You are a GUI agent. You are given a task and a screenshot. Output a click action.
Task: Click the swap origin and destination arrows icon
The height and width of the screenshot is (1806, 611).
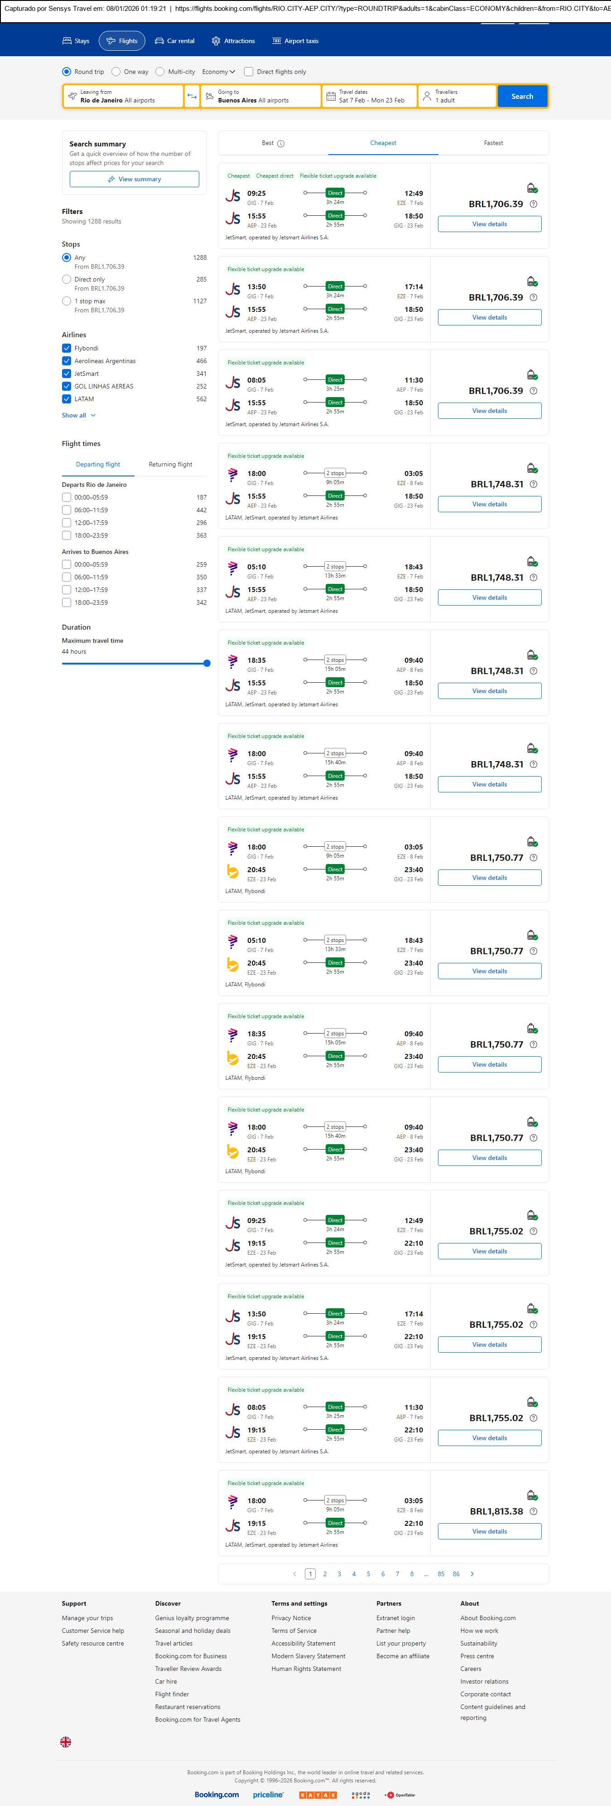192,96
